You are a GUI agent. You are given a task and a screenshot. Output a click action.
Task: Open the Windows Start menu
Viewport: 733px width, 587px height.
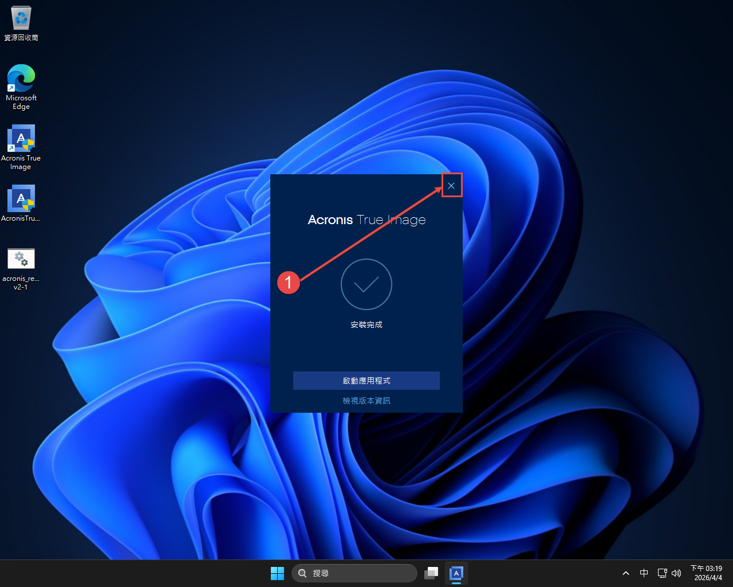point(277,573)
